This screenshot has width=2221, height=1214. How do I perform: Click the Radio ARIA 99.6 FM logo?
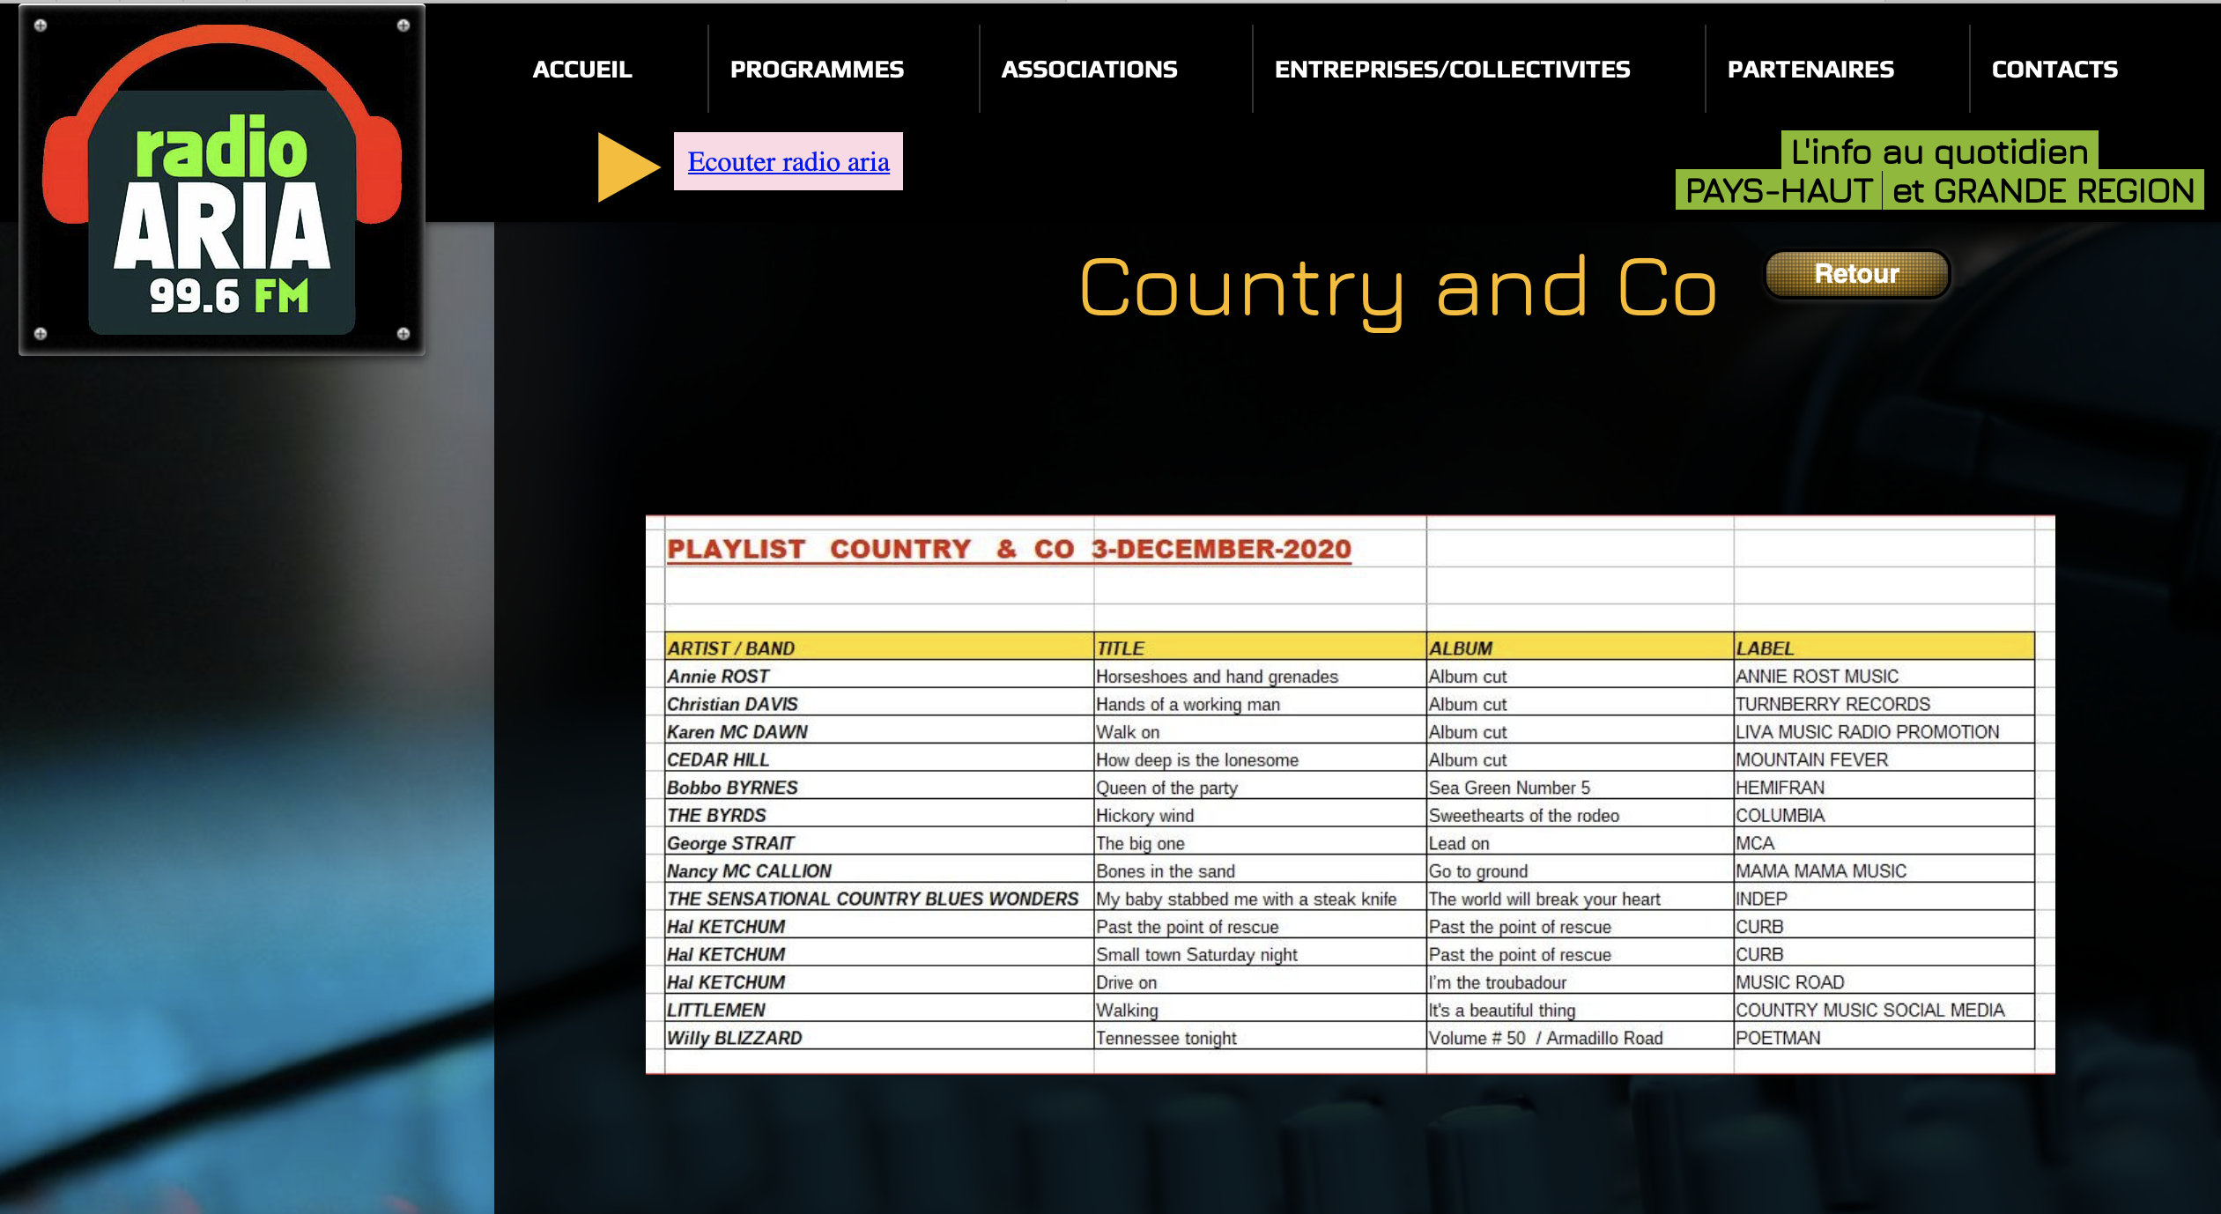222,180
